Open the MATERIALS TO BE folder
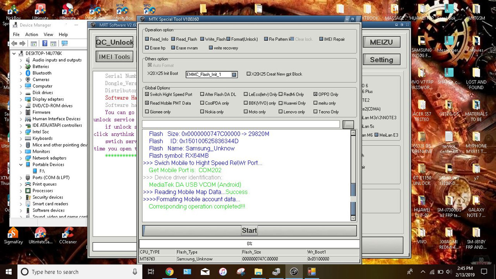 coord(476,111)
